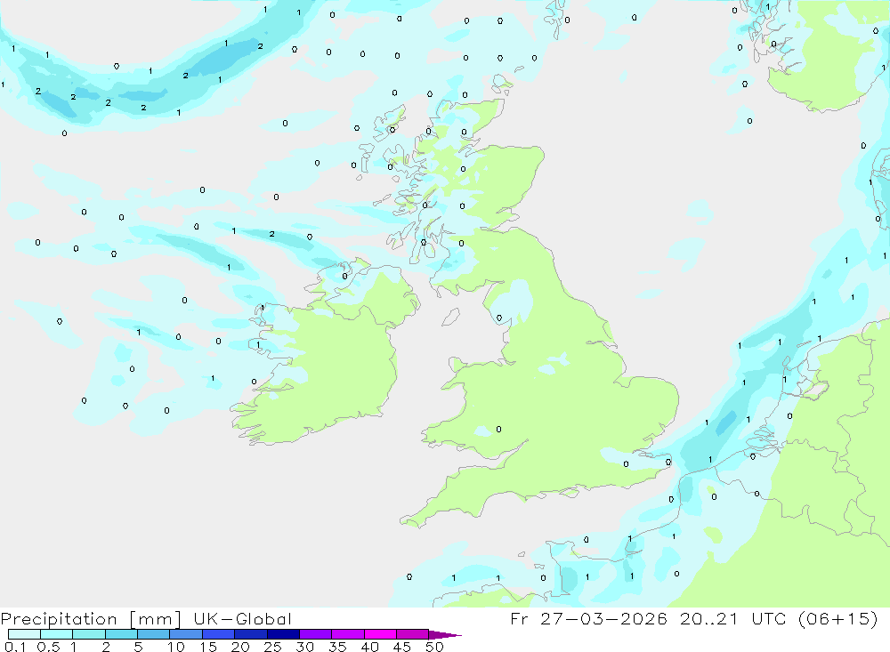Click the '0.1' legend scale label
890x652 pixels.
(x=15, y=647)
